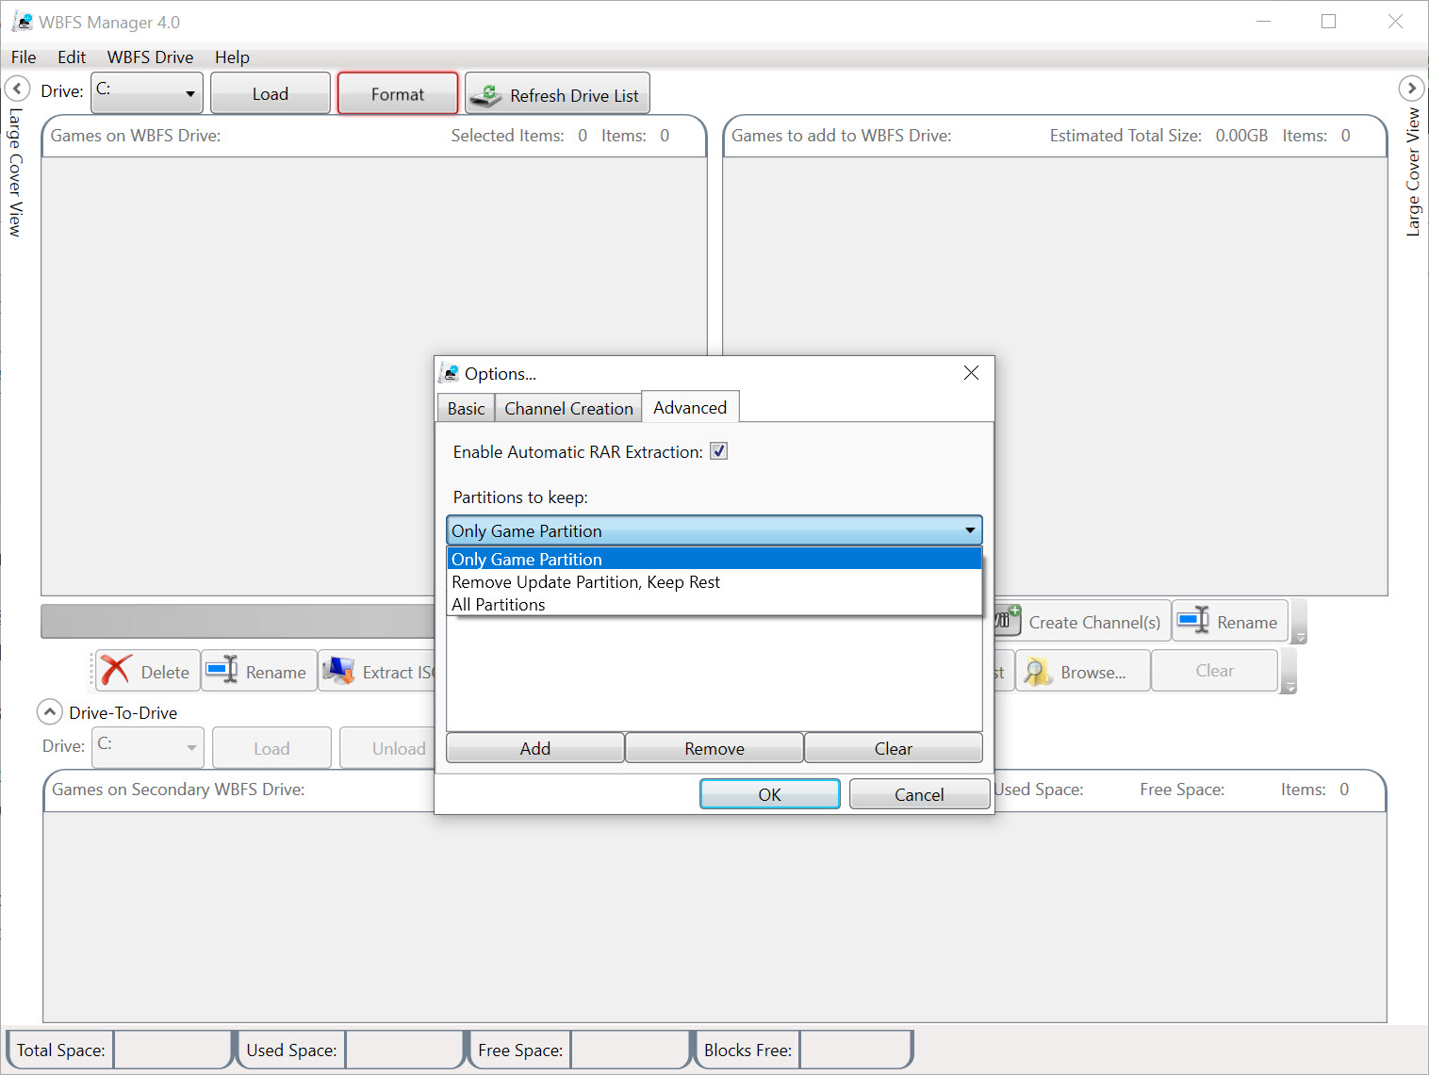Click the Browse magnifier folder icon
Screen dimensions: 1429x1075
coord(1038,672)
